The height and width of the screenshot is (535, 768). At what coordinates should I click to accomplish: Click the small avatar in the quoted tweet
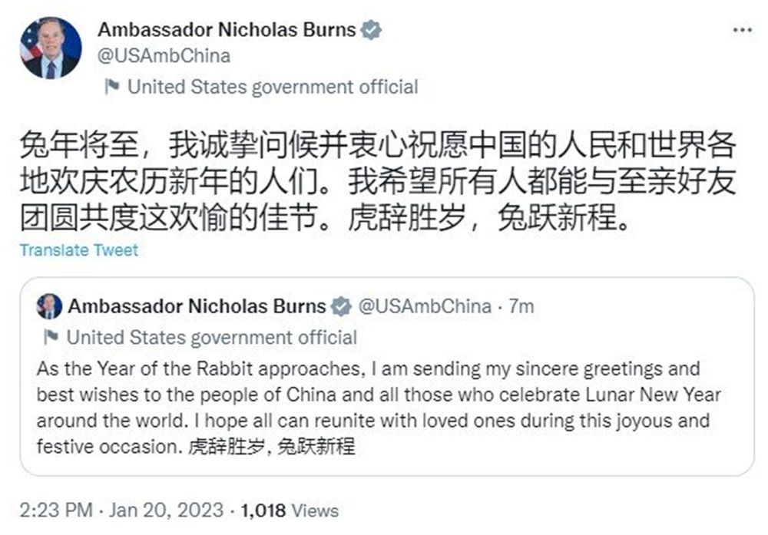tap(49, 306)
